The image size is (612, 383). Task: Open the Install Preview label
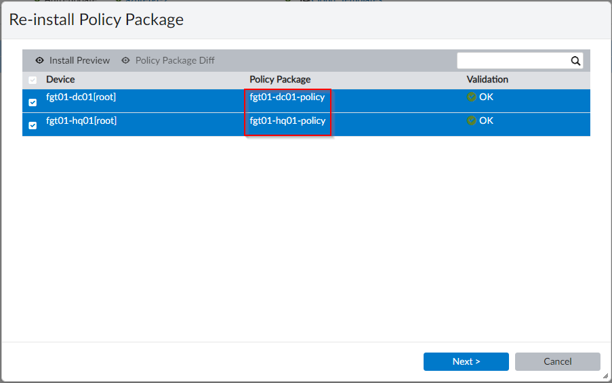point(79,61)
